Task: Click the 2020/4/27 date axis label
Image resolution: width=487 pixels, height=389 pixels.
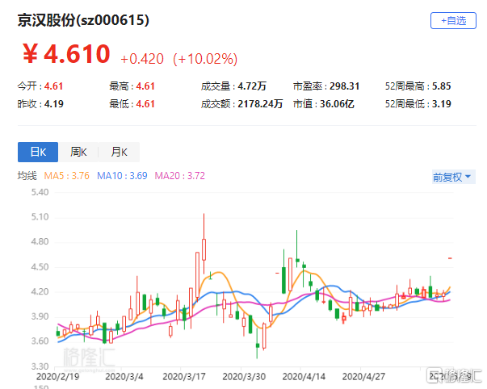Action: pos(363,377)
